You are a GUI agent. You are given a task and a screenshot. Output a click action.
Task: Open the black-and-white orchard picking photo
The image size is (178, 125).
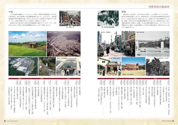pos(158,66)
